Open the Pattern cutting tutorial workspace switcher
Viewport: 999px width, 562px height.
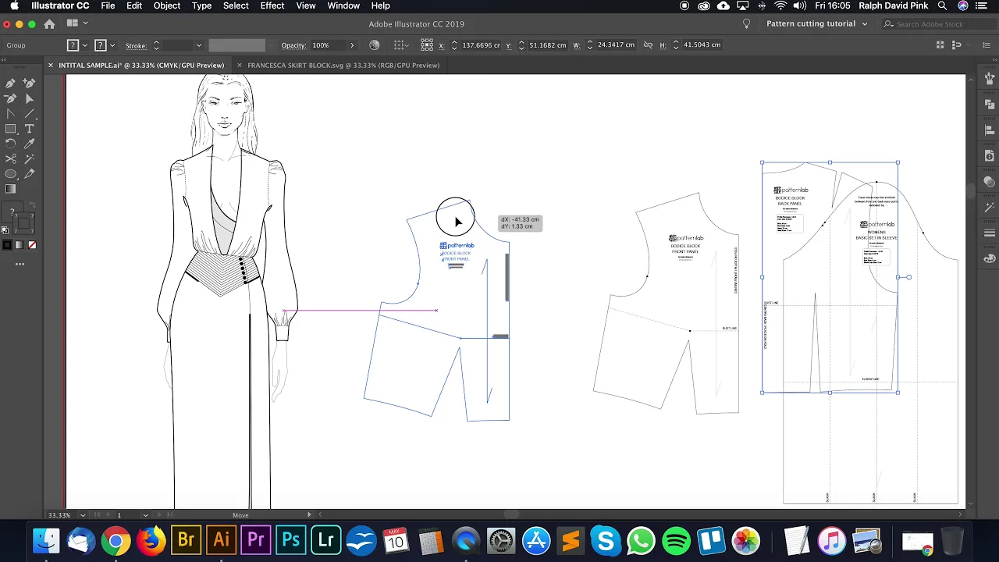coord(816,23)
